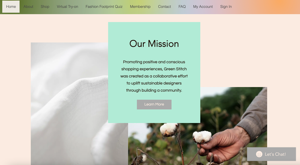Open the Let's Chat! widget

[271, 154]
